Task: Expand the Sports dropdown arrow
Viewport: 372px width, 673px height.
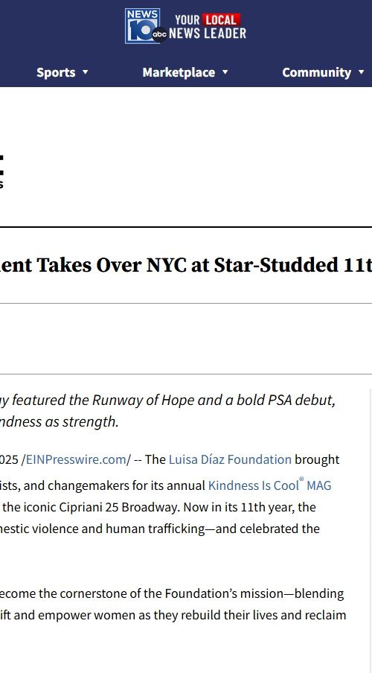Action: click(x=85, y=72)
